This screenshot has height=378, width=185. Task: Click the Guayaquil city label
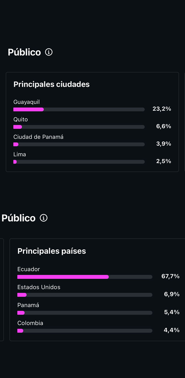click(x=27, y=102)
